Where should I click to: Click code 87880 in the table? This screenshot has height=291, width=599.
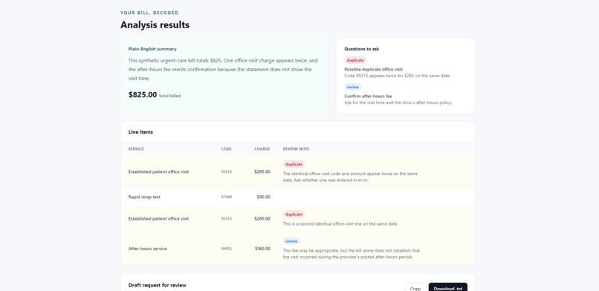click(x=226, y=197)
